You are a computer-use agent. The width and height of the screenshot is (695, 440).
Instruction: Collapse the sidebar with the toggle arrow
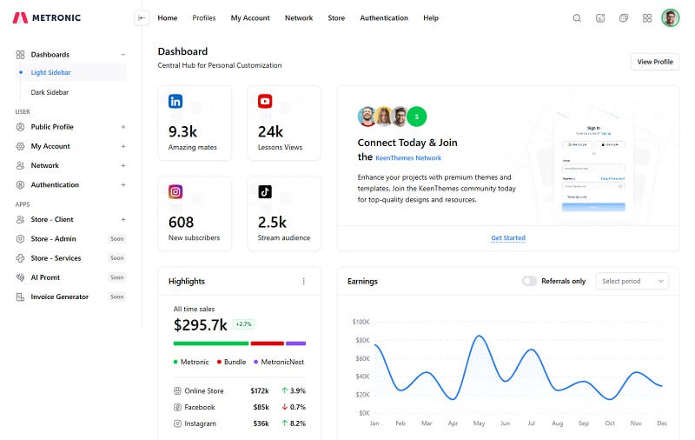[x=142, y=17]
